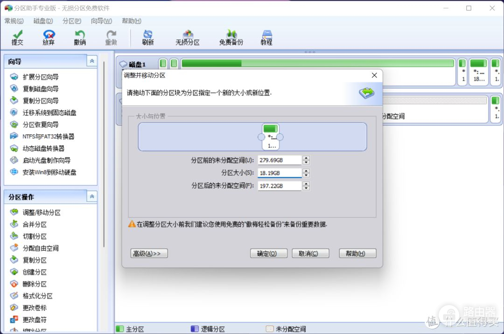
Task: Collapse the 分区操作 panel
Action: click(92, 197)
